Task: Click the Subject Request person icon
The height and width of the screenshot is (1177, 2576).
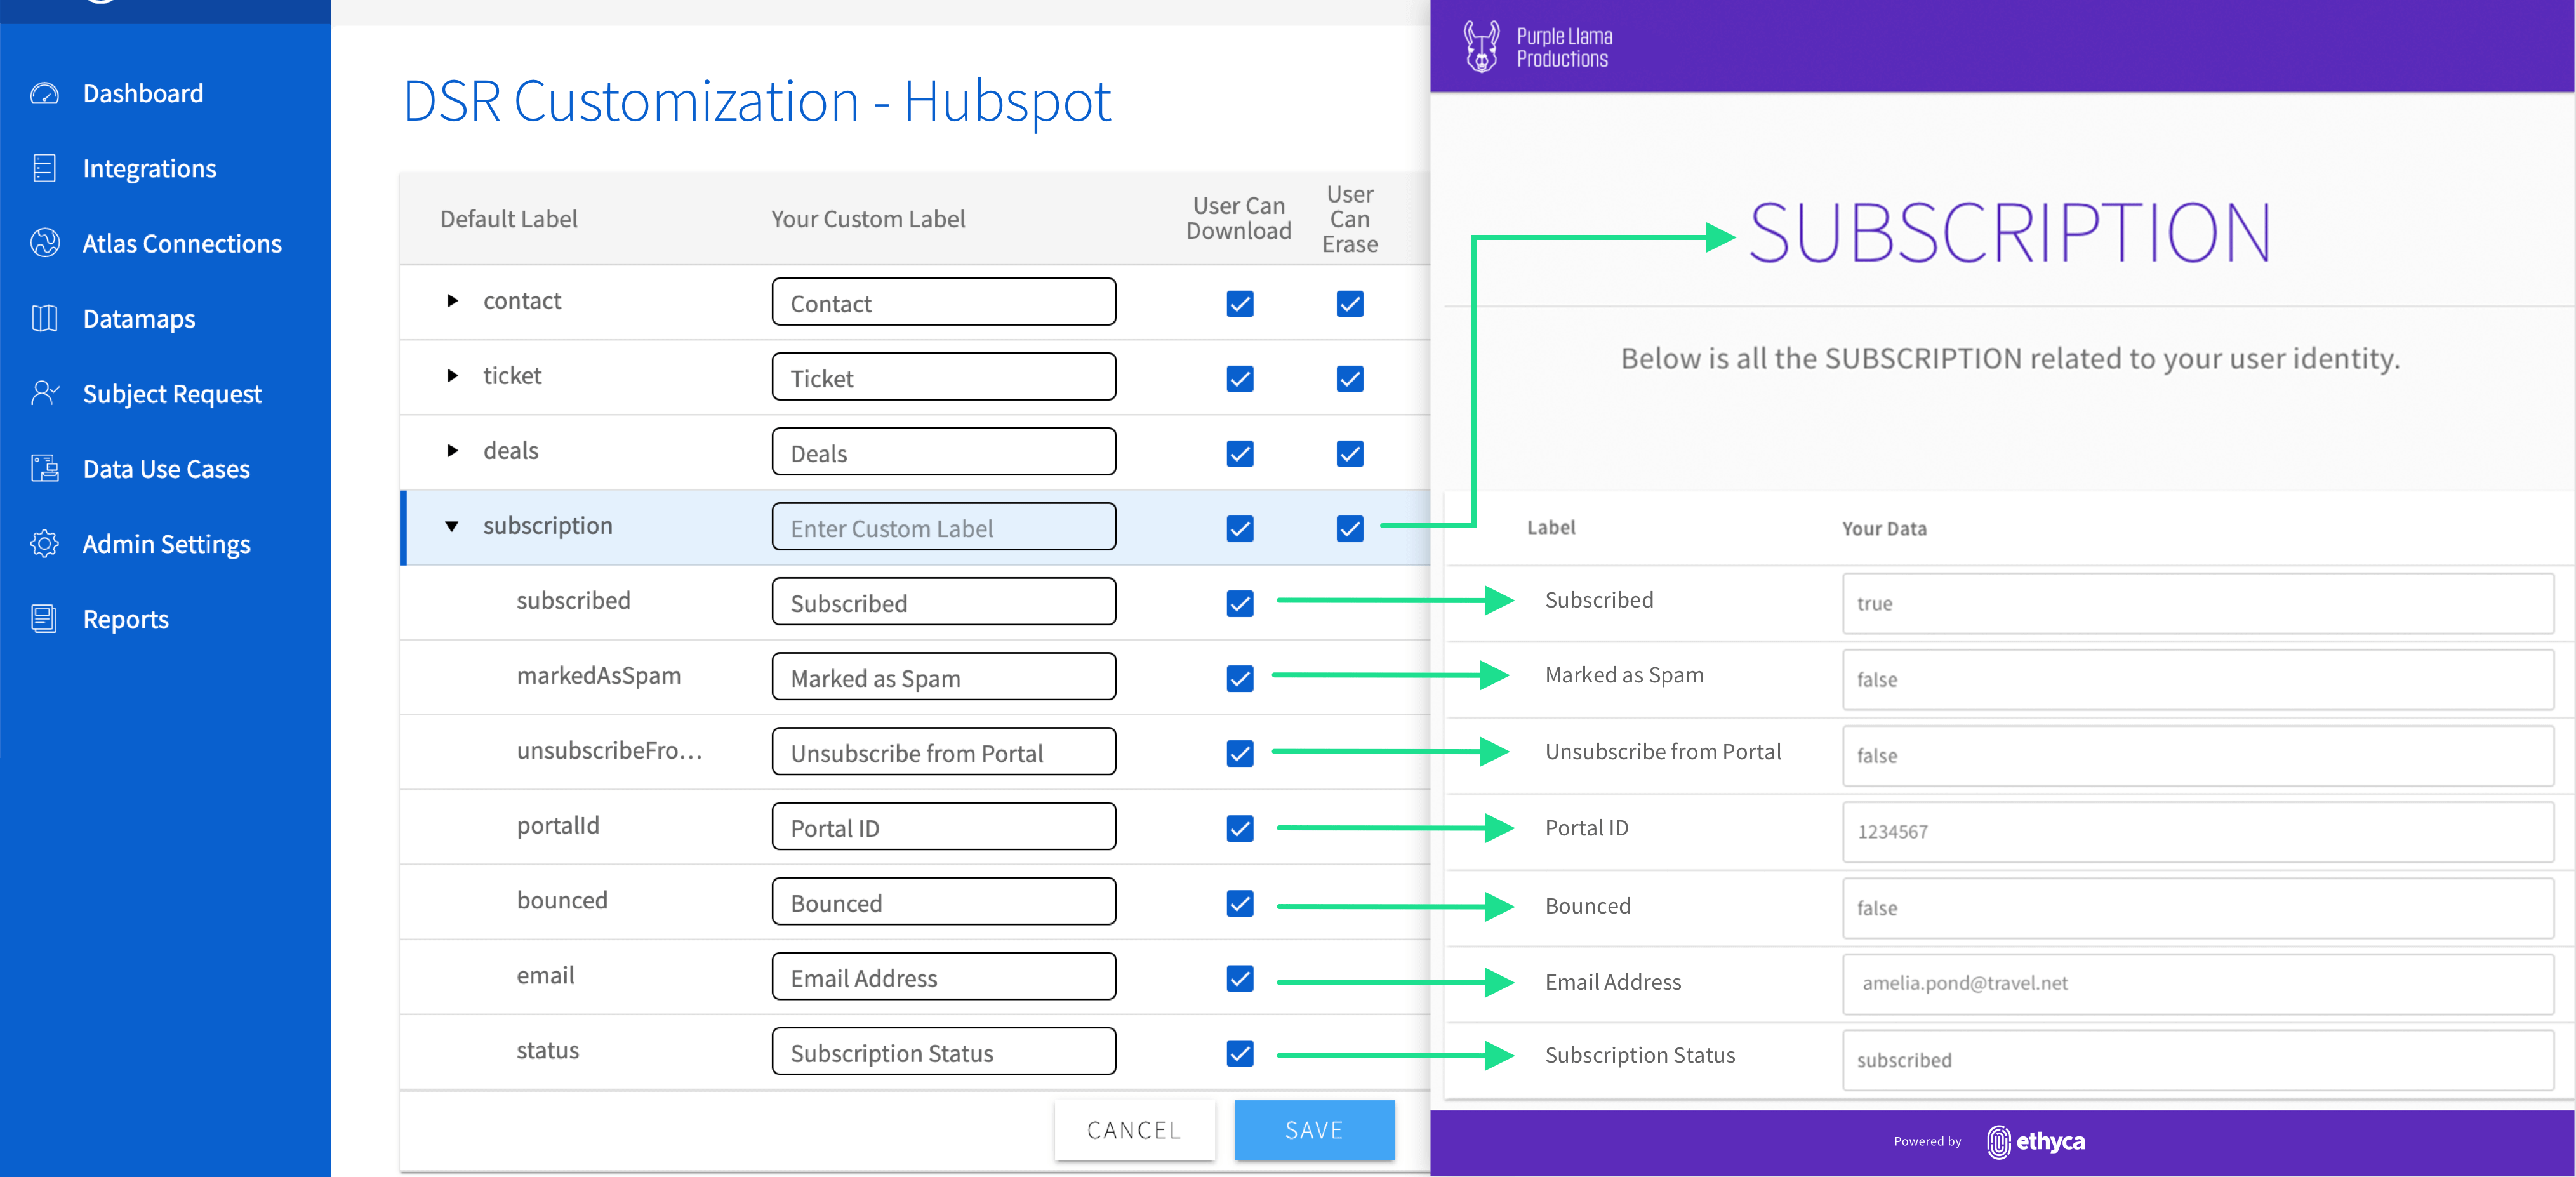Action: tap(44, 393)
